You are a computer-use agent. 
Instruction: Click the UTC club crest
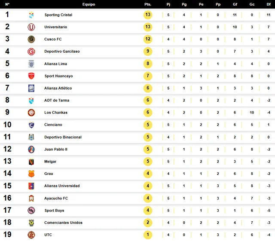click(x=31, y=235)
